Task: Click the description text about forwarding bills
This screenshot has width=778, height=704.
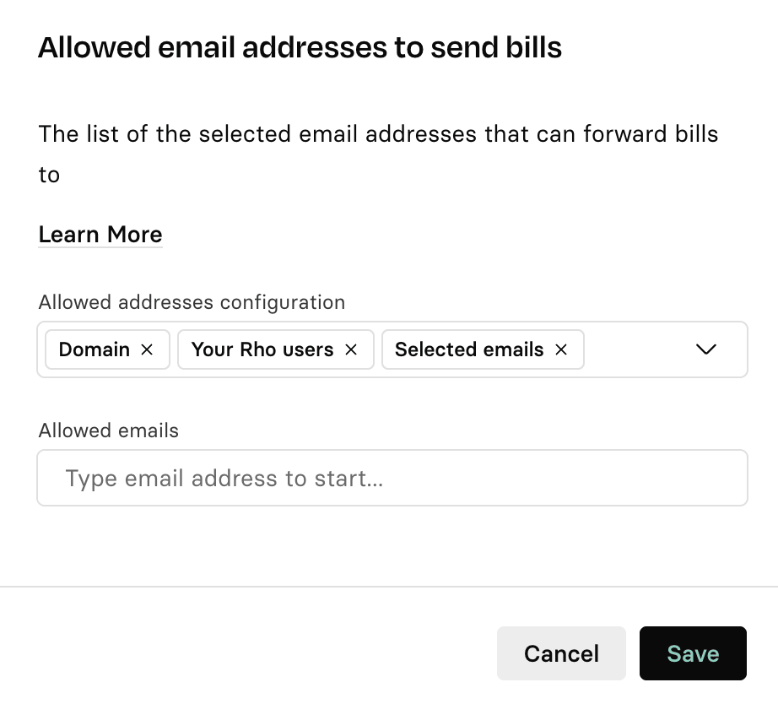Action: (x=378, y=134)
